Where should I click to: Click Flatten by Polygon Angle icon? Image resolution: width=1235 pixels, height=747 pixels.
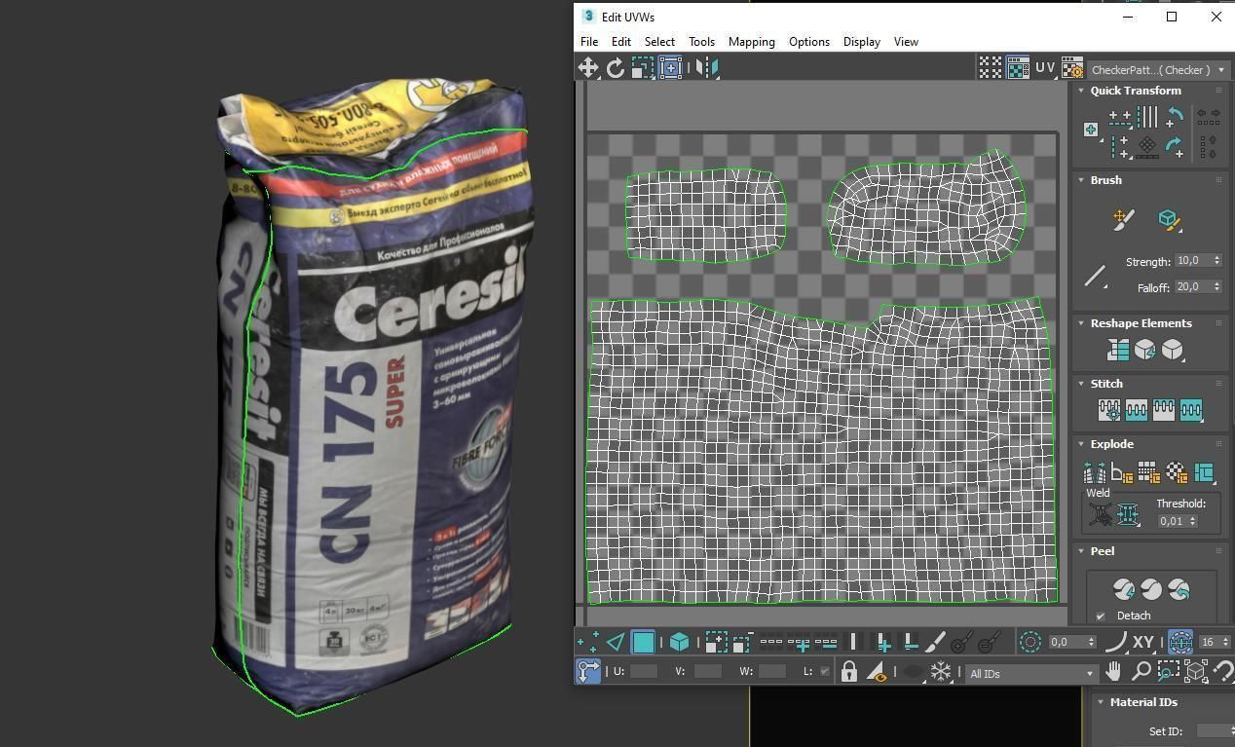(1122, 473)
